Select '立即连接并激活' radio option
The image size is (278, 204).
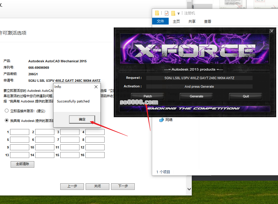click(6, 111)
